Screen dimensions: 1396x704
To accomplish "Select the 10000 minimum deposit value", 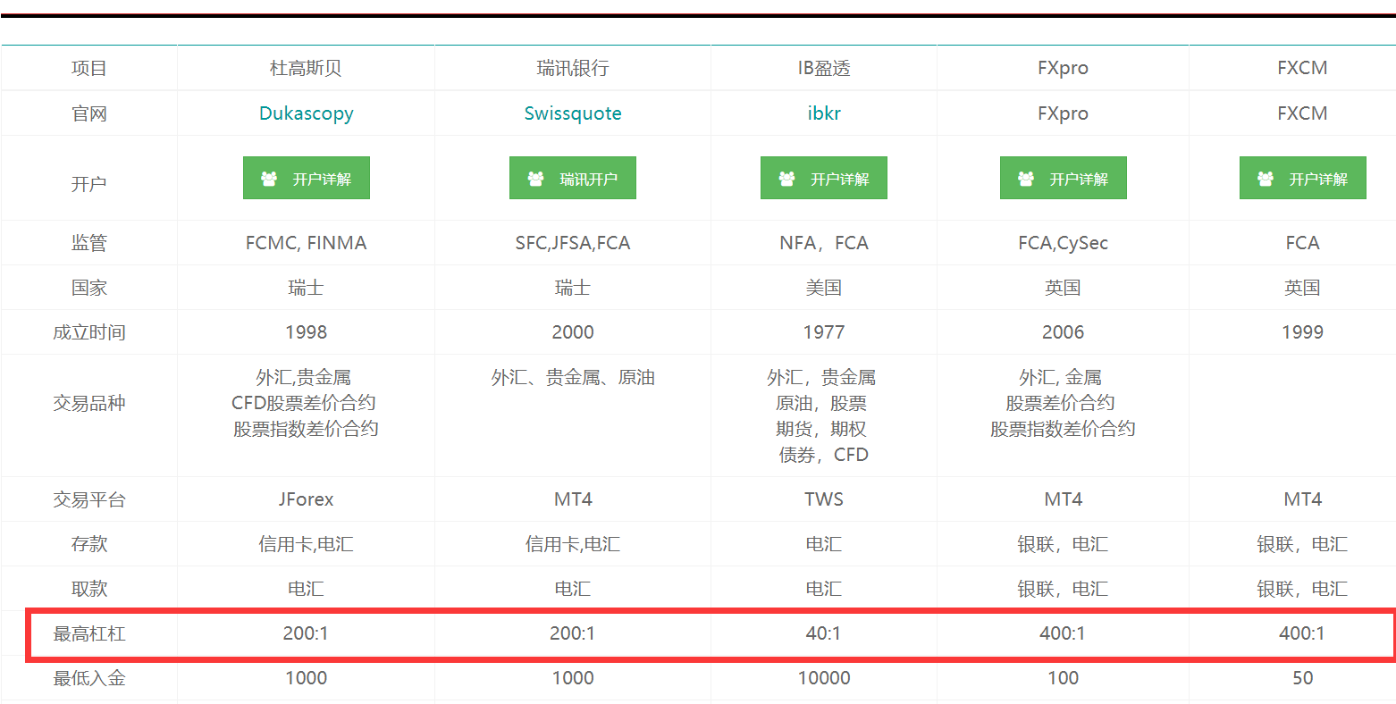I will [823, 678].
